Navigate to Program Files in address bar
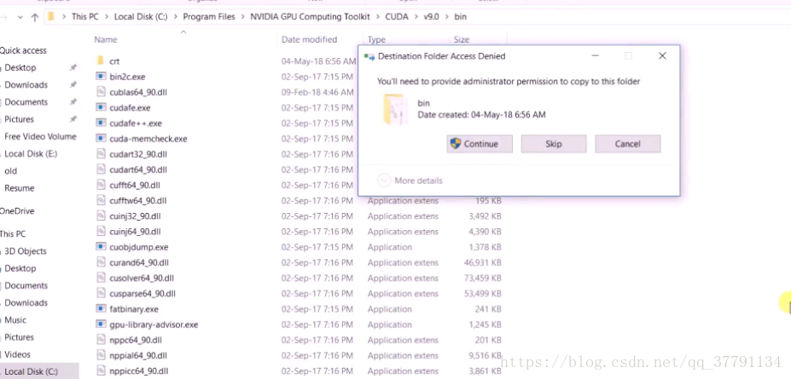The width and height of the screenshot is (791, 379). (x=209, y=17)
